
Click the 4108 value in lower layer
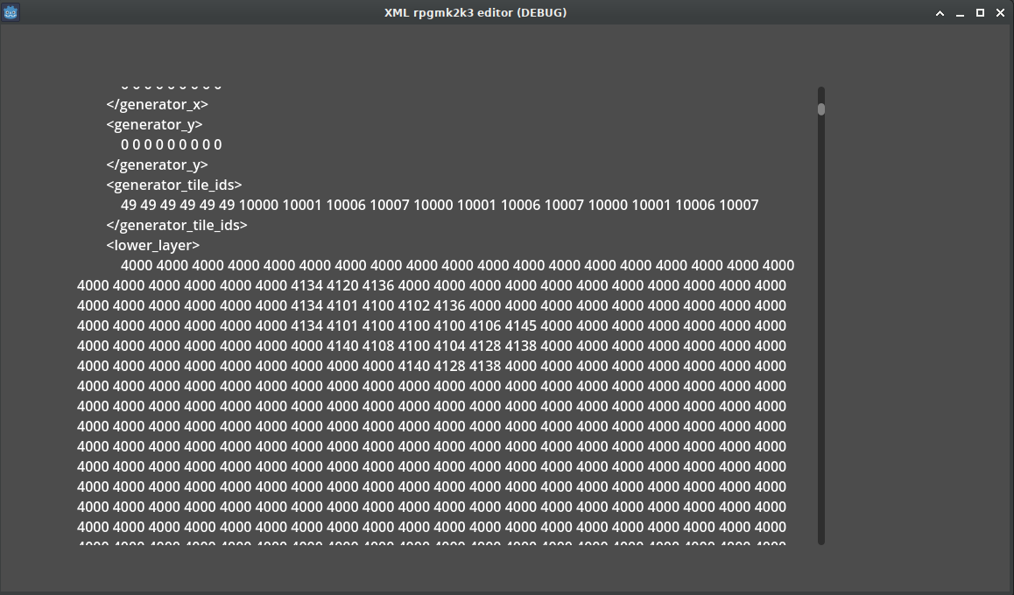pos(377,346)
